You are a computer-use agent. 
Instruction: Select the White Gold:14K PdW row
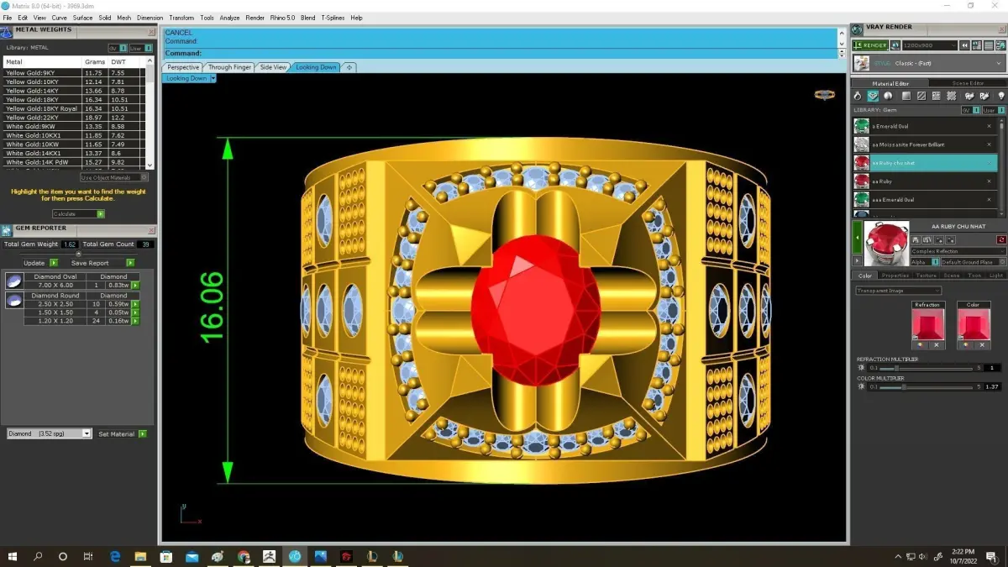[x=75, y=162]
